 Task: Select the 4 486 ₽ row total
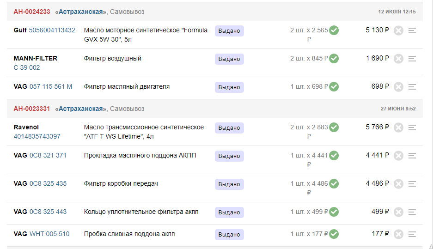click(377, 183)
